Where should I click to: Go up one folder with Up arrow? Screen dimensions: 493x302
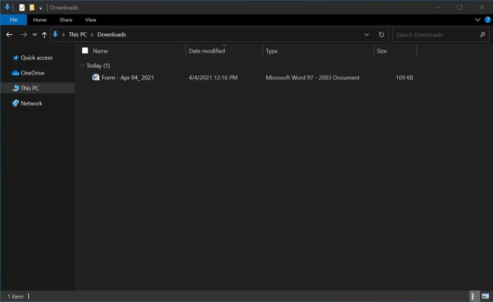[x=45, y=34]
